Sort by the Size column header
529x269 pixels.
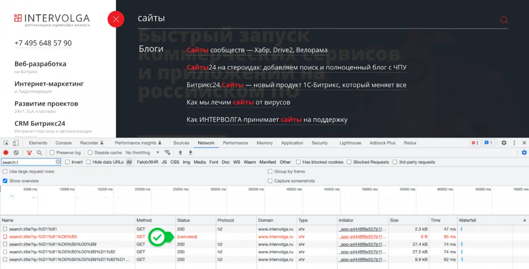(x=408, y=220)
